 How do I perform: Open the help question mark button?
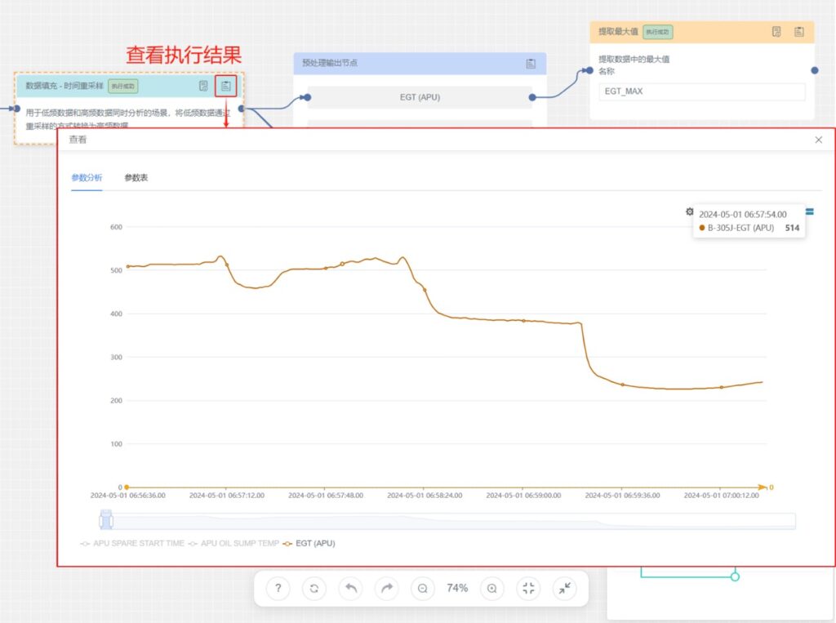(x=278, y=589)
